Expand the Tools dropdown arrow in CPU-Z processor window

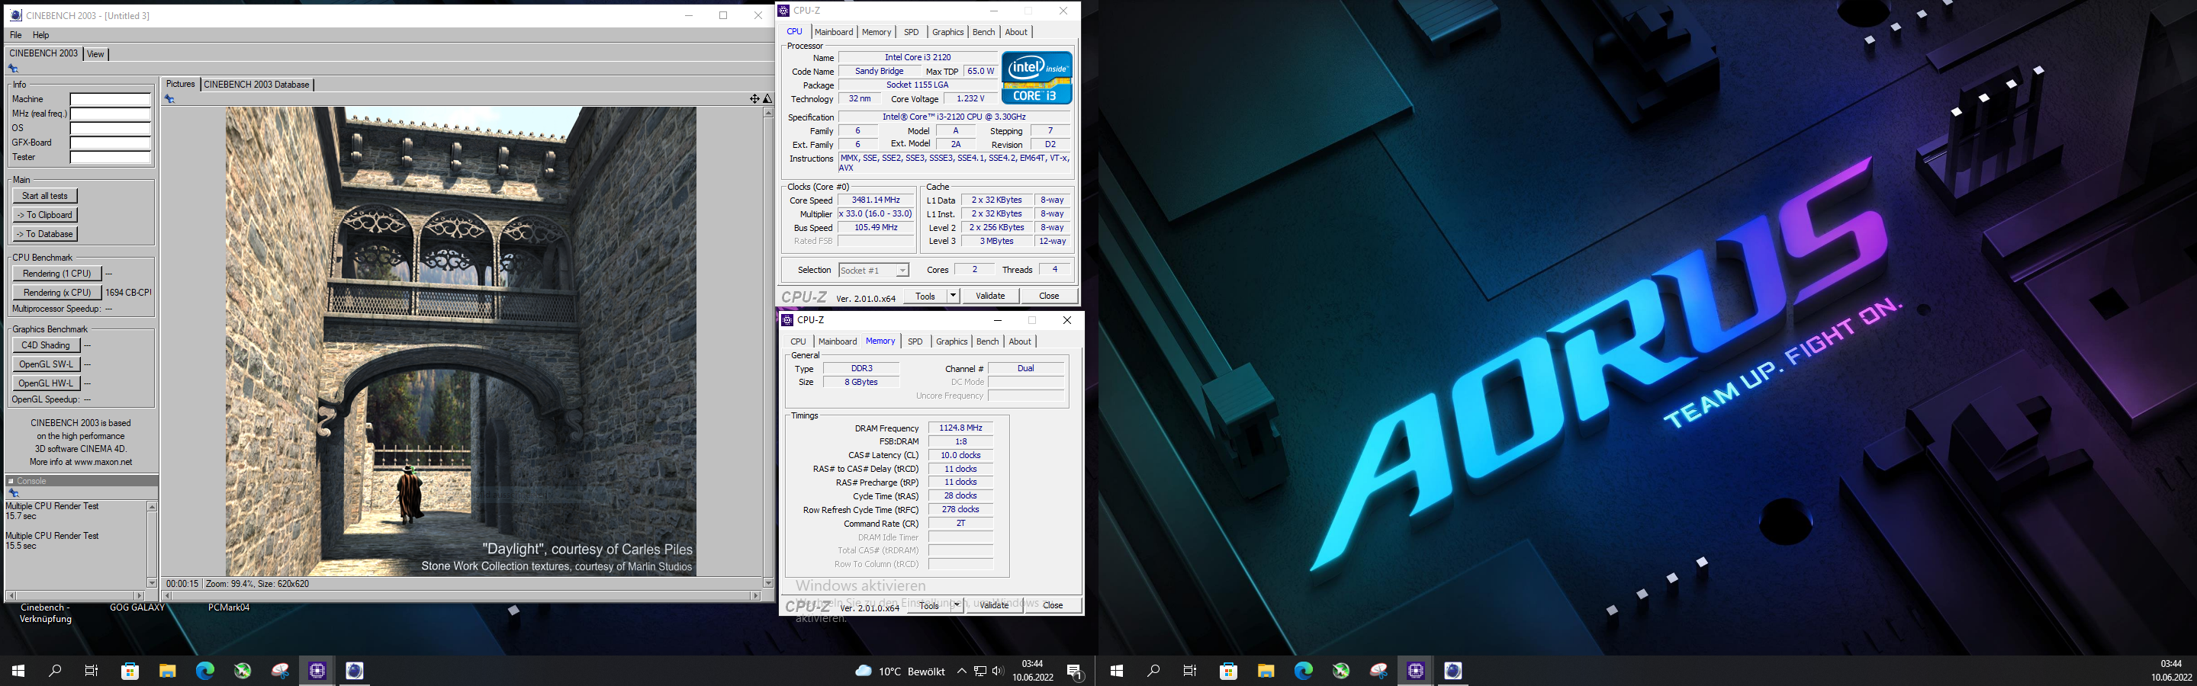click(953, 296)
